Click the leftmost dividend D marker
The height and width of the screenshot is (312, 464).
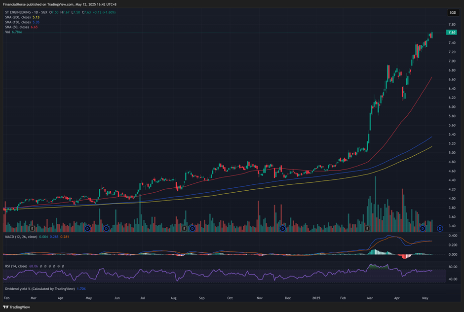pos(87,229)
